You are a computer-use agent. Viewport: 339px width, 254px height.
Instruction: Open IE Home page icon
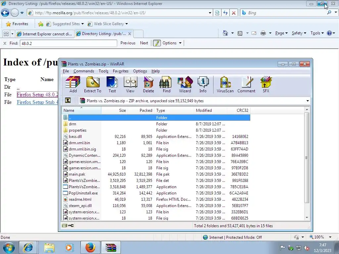coord(225,33)
